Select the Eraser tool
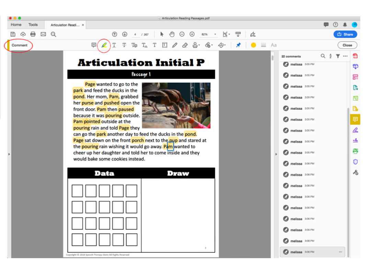The image size is (367, 274). pos(185,45)
